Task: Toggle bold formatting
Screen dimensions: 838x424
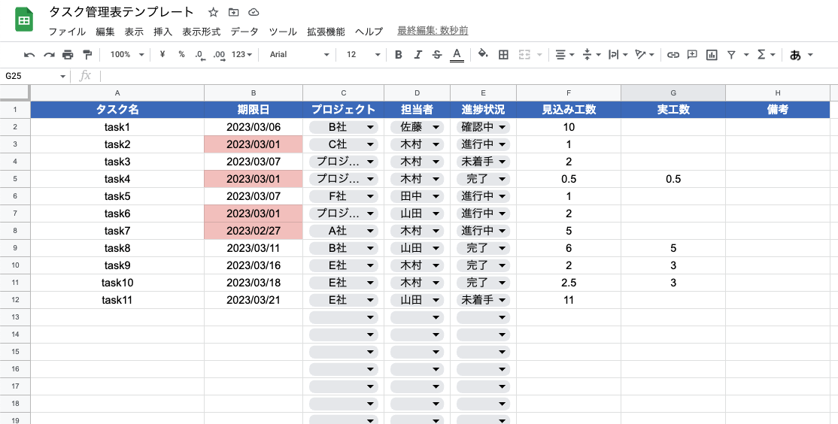Action: (x=398, y=55)
